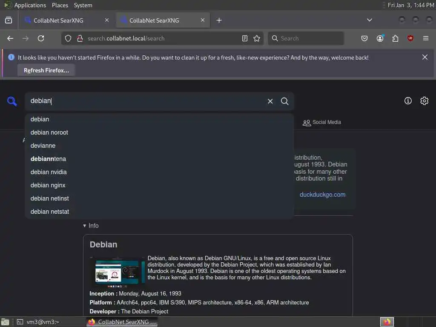
Task: Open the duckduckgo.com link
Action: 323,195
